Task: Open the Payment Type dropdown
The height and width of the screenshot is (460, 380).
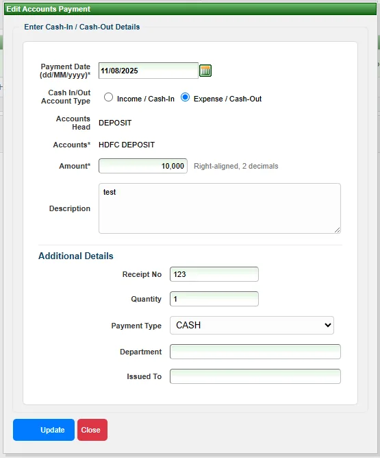Action: 252,325
